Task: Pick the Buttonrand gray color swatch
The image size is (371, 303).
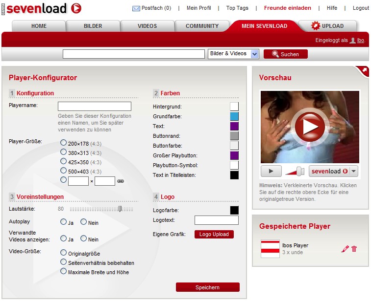Action: point(234,136)
